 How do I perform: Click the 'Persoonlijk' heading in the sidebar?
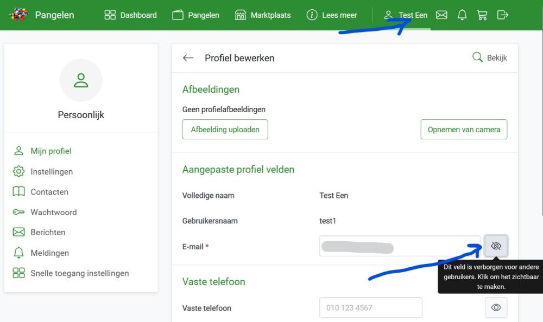click(x=81, y=114)
